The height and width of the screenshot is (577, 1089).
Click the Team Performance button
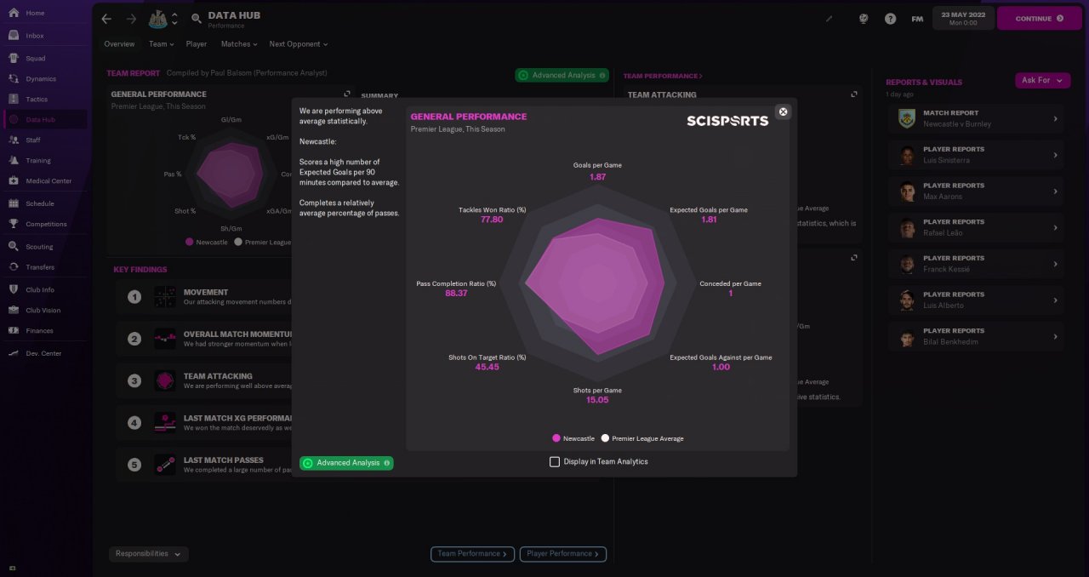click(x=472, y=554)
